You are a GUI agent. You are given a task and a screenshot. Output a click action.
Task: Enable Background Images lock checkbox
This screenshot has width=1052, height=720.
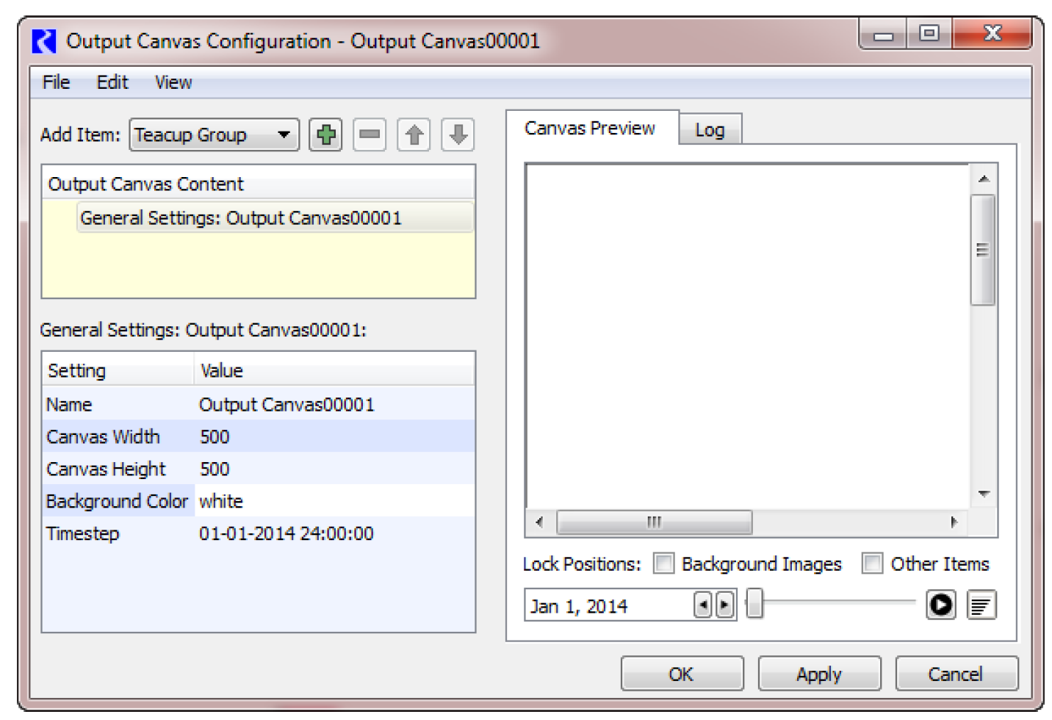pos(663,564)
